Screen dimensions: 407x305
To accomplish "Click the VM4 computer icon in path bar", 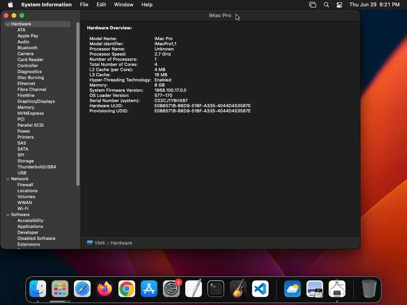I will click(x=90, y=243).
